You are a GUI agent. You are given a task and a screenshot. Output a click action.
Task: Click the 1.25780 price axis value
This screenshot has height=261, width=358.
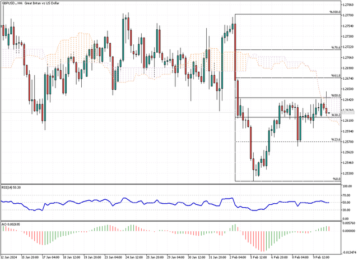pos(348,142)
